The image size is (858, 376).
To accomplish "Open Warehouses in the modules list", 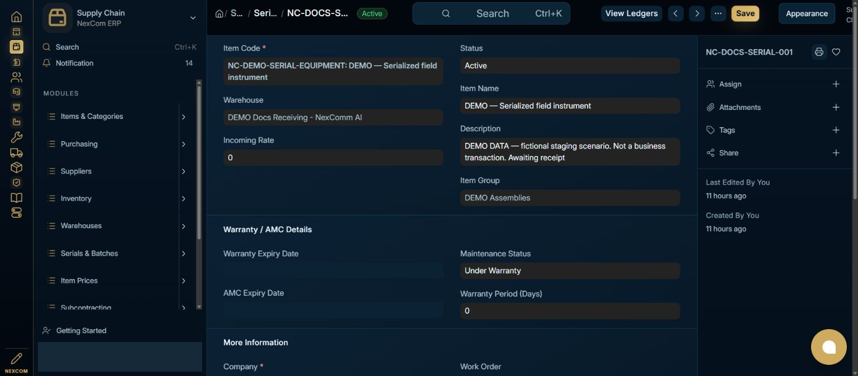I will [x=81, y=226].
